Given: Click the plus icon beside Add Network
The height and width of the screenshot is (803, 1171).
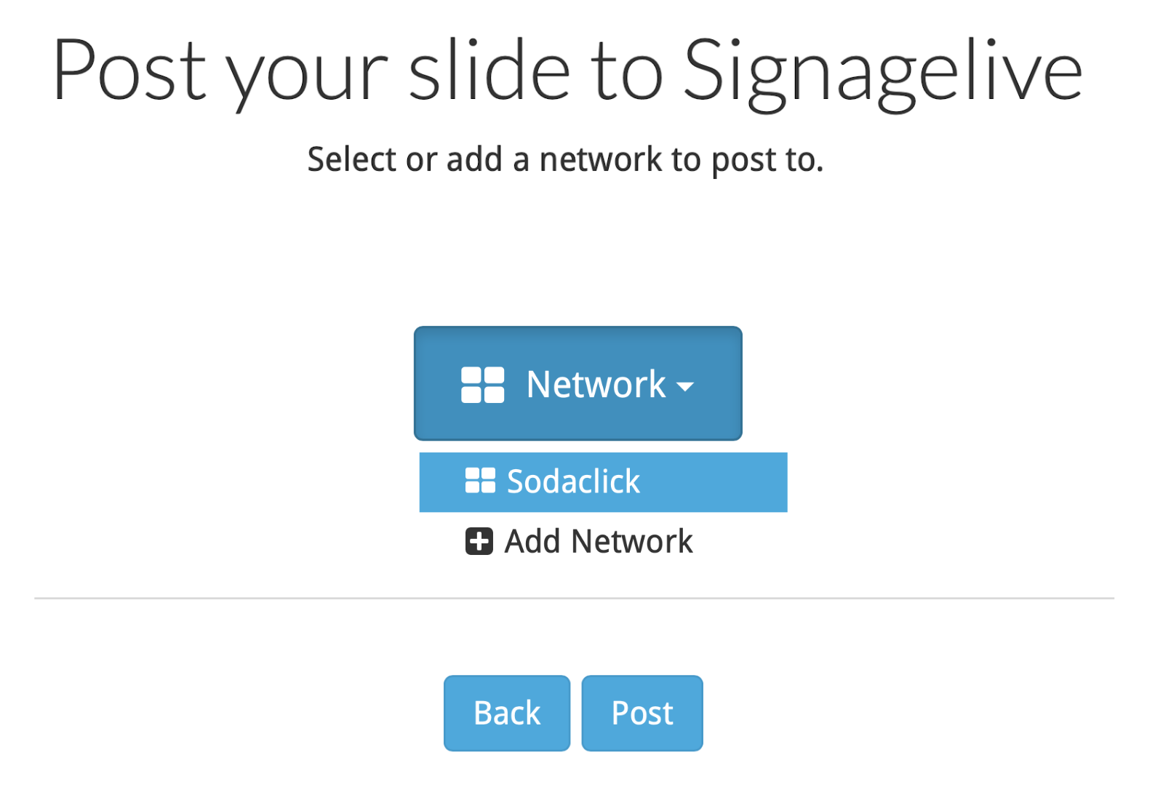Looking at the screenshot, I should coord(479,542).
